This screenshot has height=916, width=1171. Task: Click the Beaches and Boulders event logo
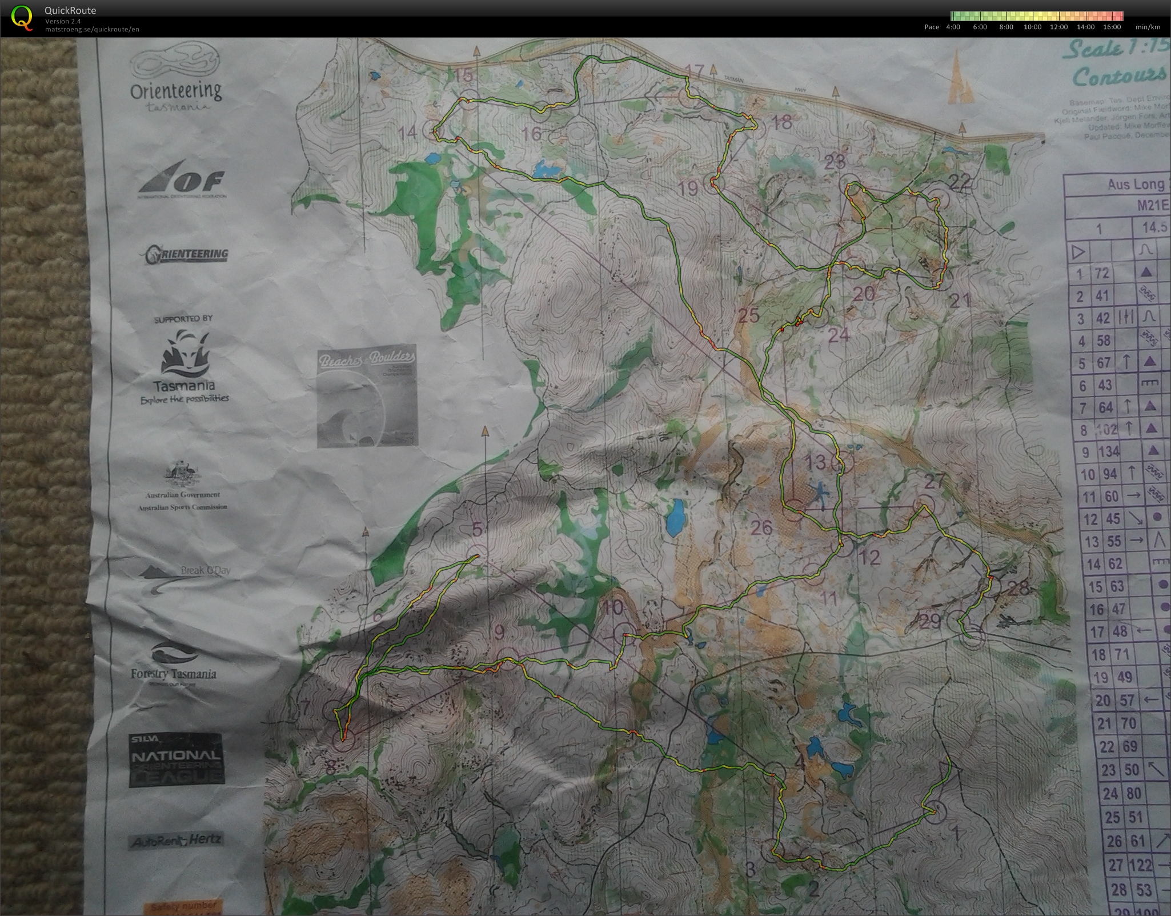[367, 396]
